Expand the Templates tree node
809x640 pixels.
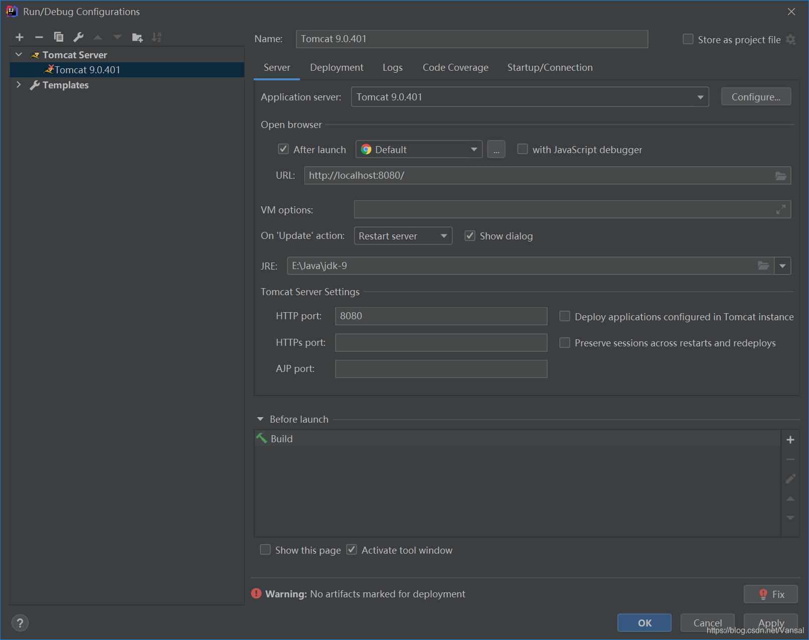[19, 85]
